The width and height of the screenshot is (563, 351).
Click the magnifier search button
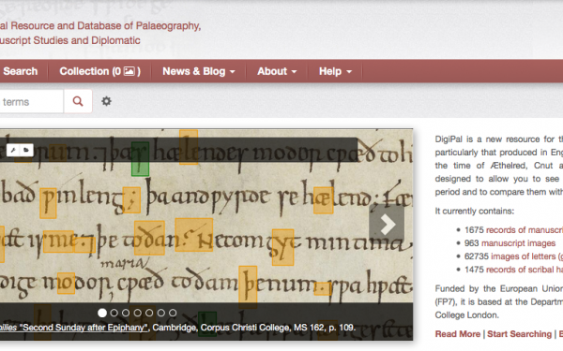pos(78,101)
